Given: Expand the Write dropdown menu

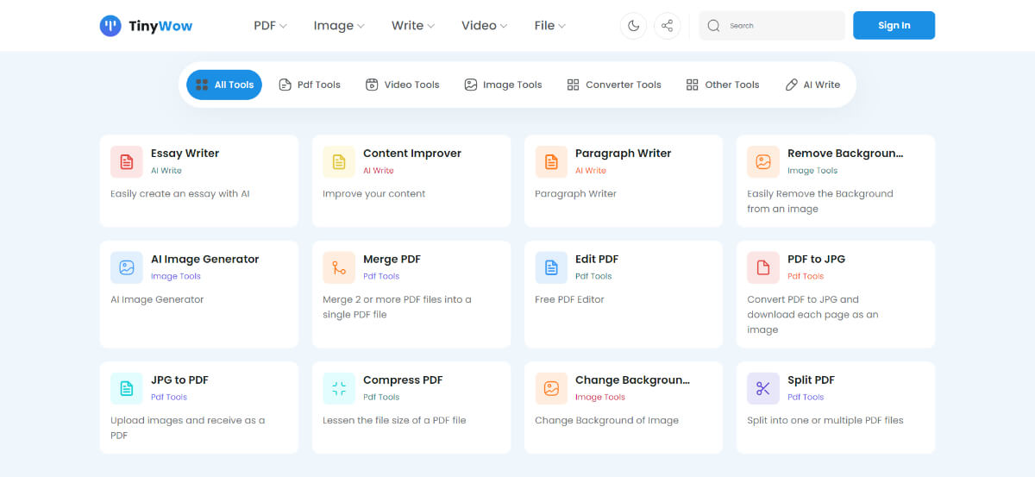Looking at the screenshot, I should coord(413,26).
